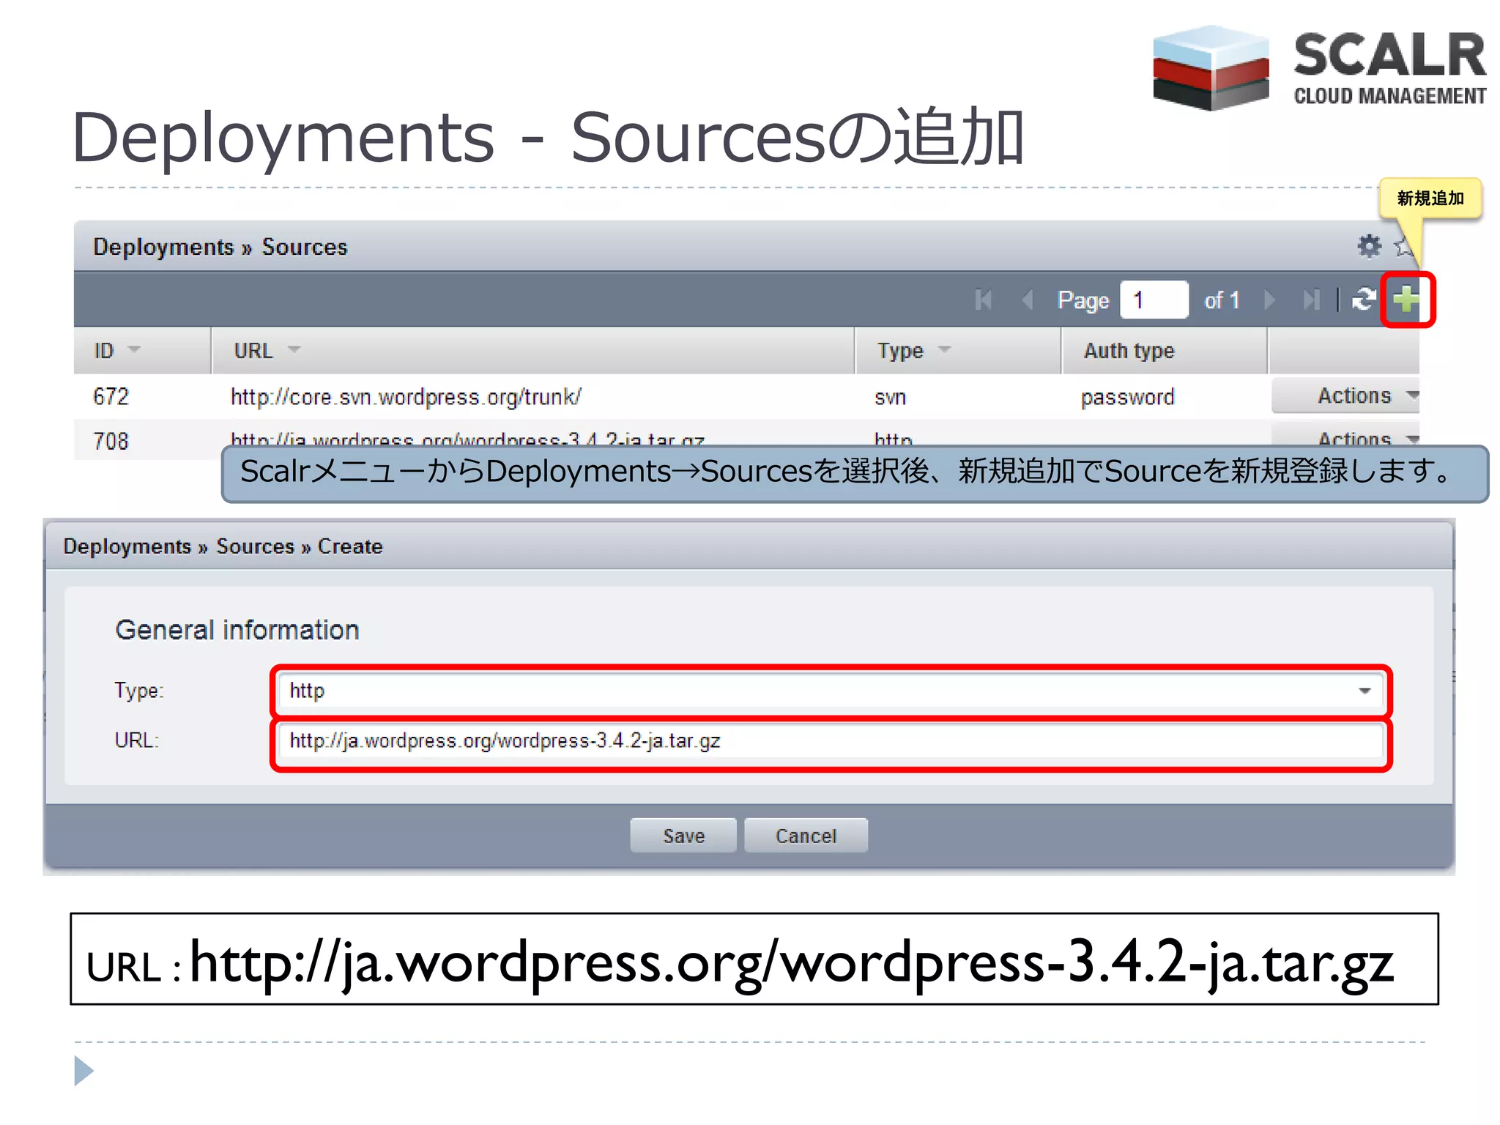1500x1125 pixels.
Task: Click the green plus add-source icon
Action: (x=1406, y=300)
